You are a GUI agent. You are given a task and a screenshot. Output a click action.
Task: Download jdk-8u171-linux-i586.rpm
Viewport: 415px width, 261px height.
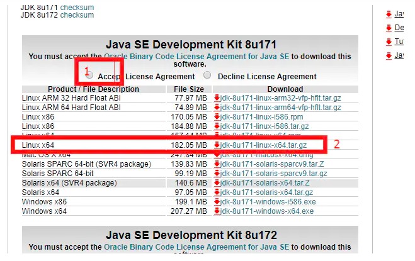pos(262,117)
